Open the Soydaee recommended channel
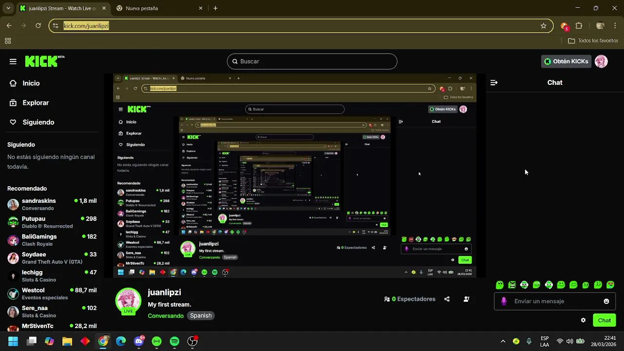The width and height of the screenshot is (624, 351). point(52,258)
